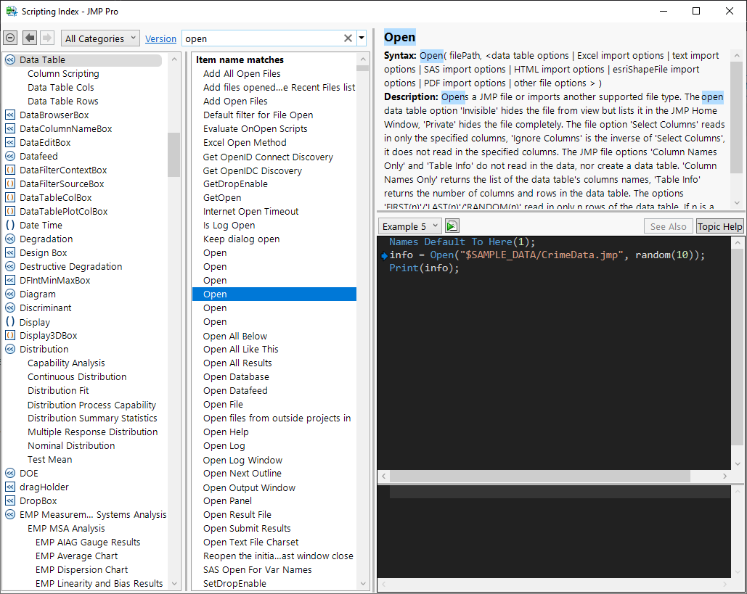
Task: Open the All Categories dropdown
Action: point(101,38)
